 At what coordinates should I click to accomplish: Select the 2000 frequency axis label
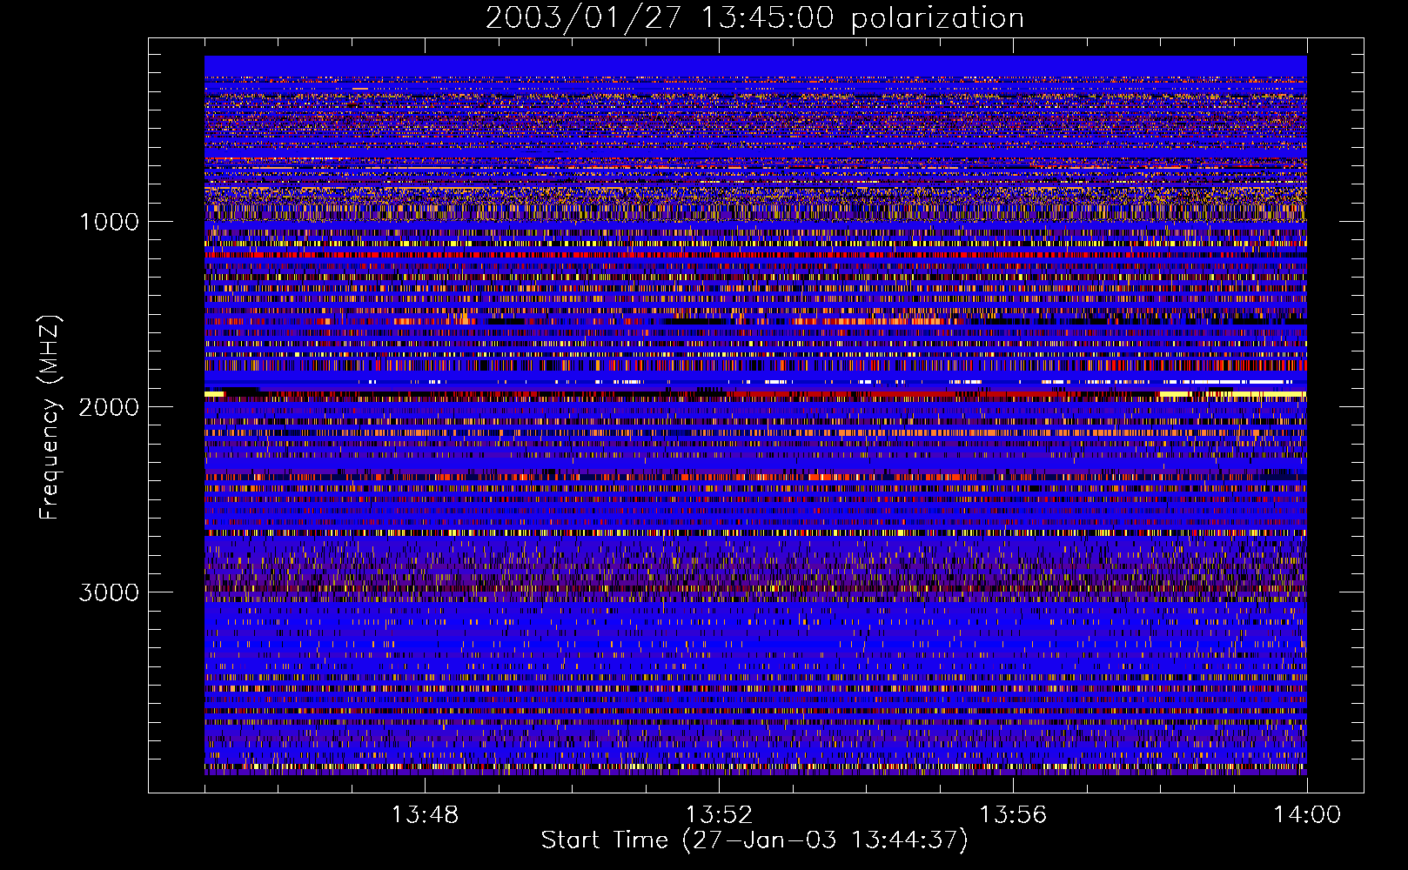click(109, 407)
